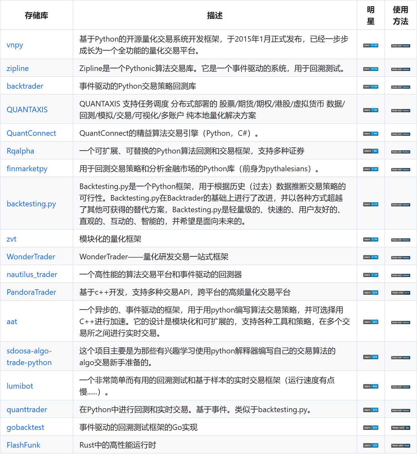Click the description text 模块化的量化框架
The image size is (417, 456).
point(110,239)
